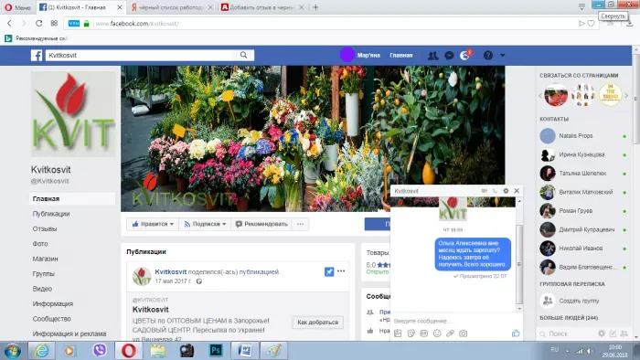Open Photoshop from the Windows taskbar
The height and width of the screenshot is (360, 640).
(216, 350)
